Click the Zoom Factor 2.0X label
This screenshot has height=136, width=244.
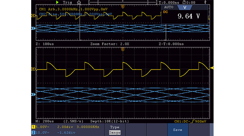(110, 44)
